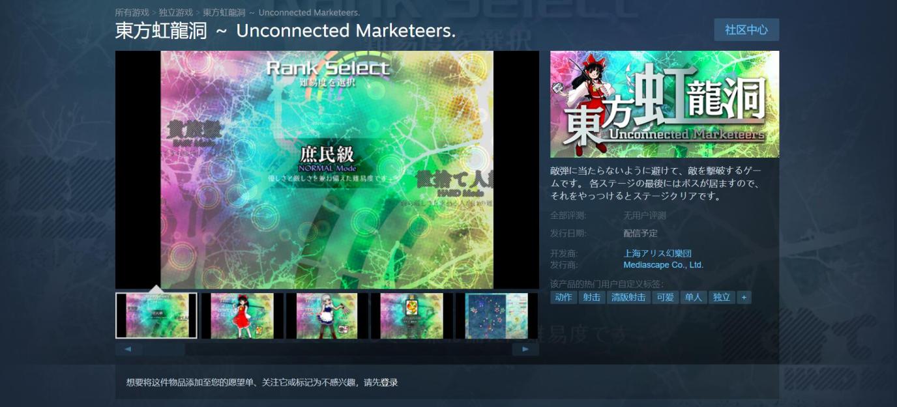Select the blue gameplay screenshot thumbnail
This screenshot has height=407, width=897.
[x=496, y=316]
